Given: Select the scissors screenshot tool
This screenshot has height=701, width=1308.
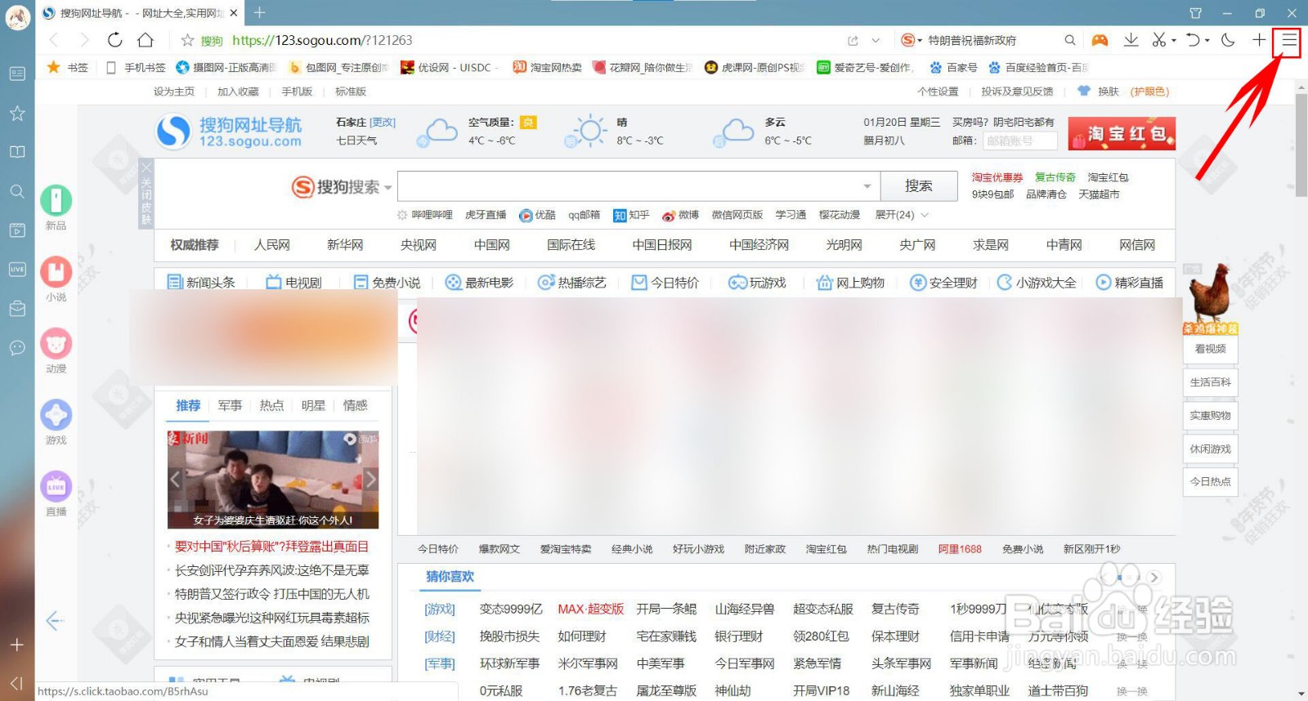Looking at the screenshot, I should pos(1159,40).
